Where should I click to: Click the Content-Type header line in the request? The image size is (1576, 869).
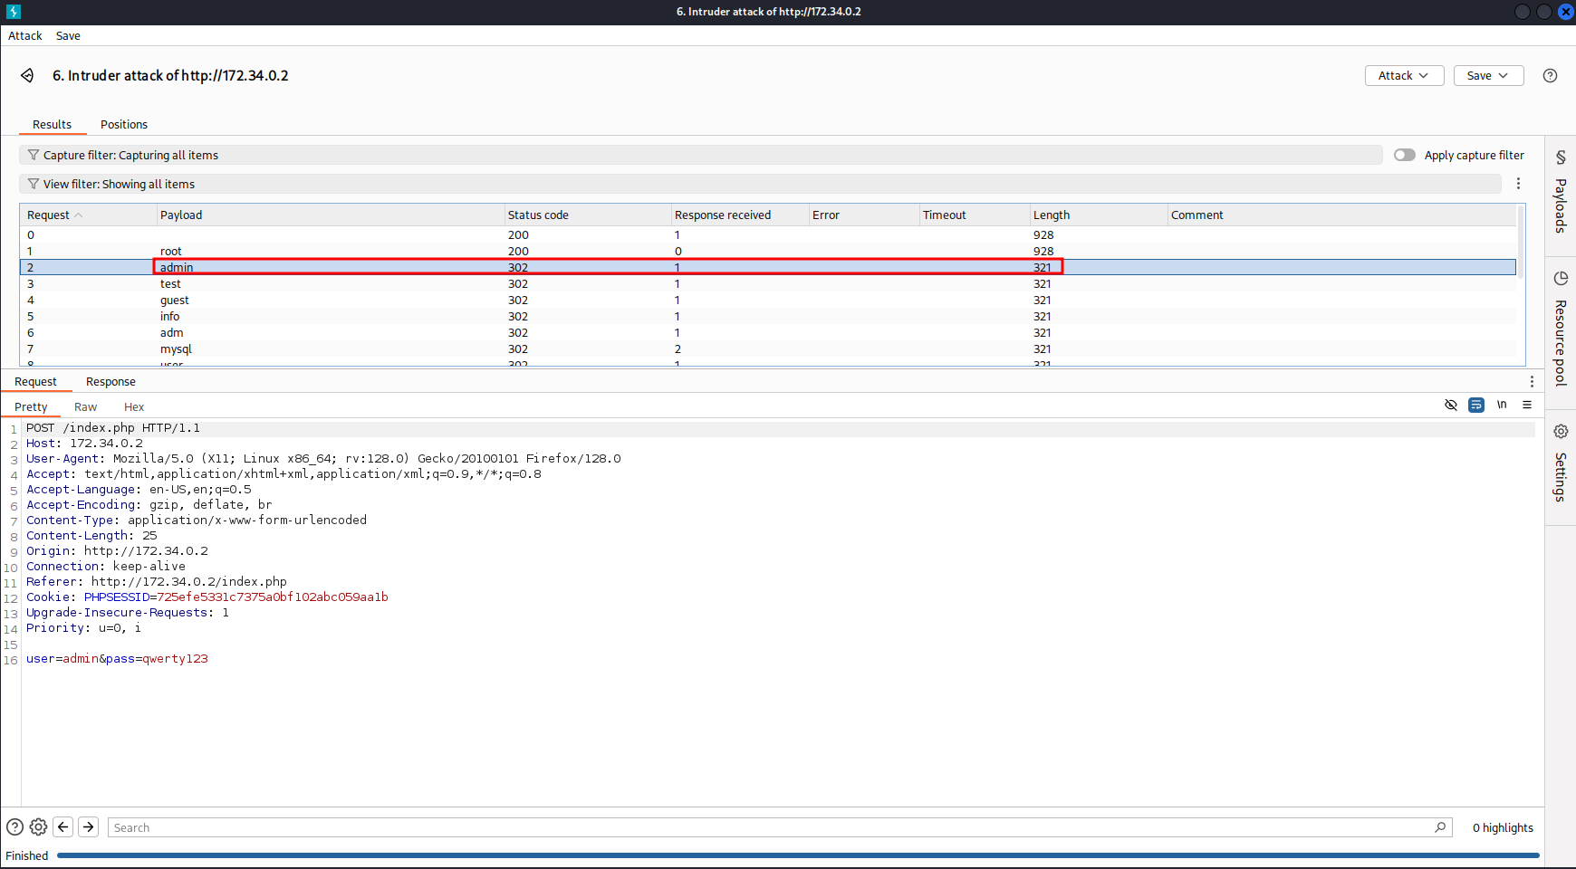click(197, 520)
